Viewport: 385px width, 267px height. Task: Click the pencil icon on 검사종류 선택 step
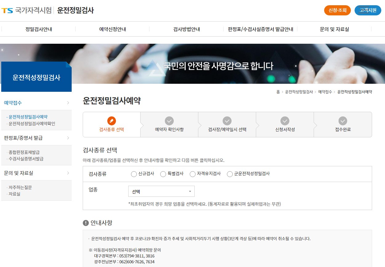point(112,121)
